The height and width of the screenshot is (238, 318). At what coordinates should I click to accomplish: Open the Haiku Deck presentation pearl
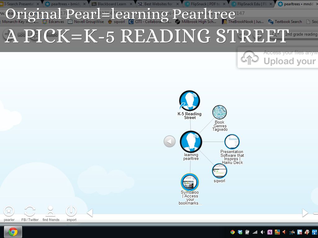(x=232, y=142)
